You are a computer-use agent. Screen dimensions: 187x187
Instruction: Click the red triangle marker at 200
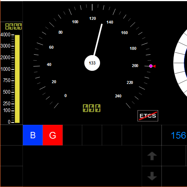tap(154, 66)
